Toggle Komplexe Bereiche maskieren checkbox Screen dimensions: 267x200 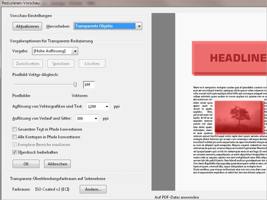point(14,145)
